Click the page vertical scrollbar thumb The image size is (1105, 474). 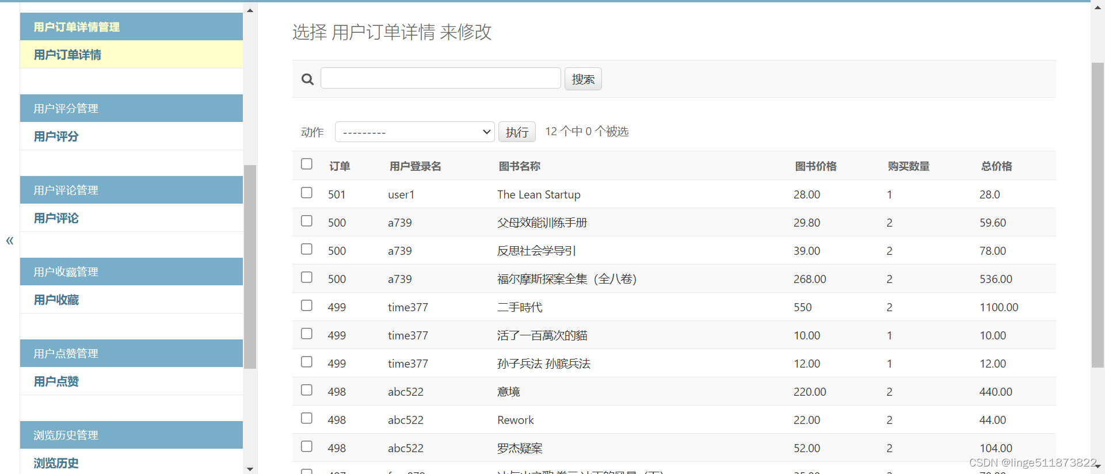(1098, 215)
